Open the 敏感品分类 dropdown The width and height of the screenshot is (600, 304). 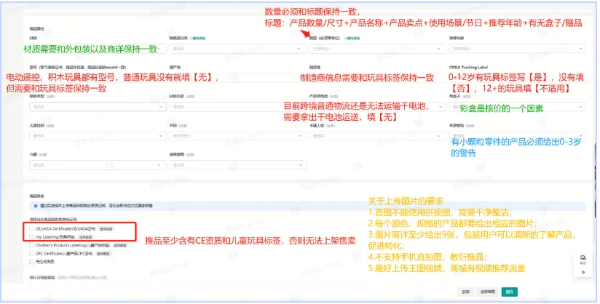[x=237, y=49]
